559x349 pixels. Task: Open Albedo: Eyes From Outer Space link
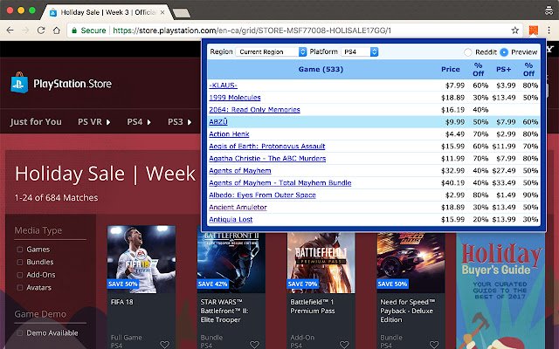click(x=262, y=195)
